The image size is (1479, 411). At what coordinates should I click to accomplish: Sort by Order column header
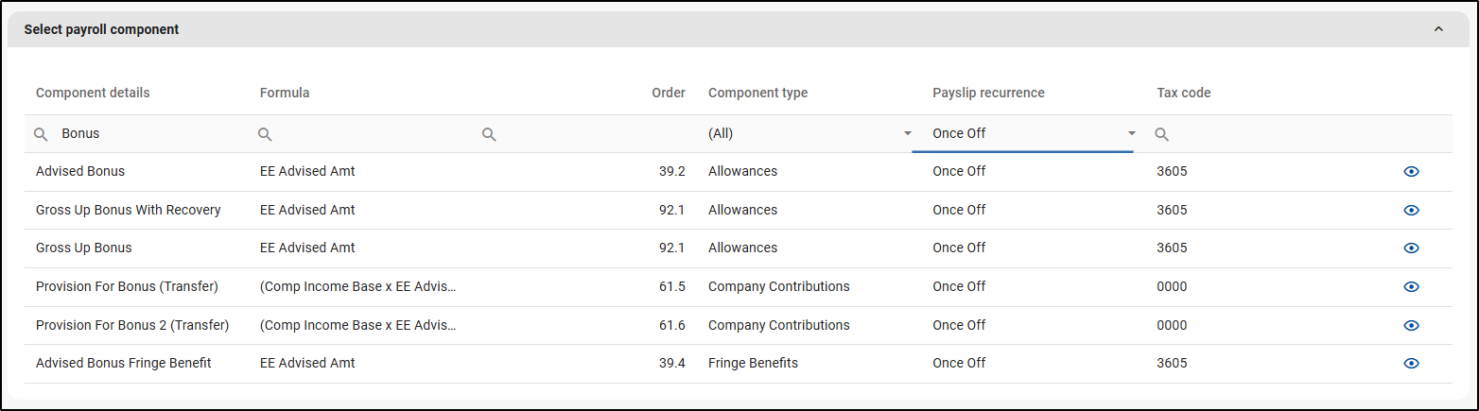668,93
